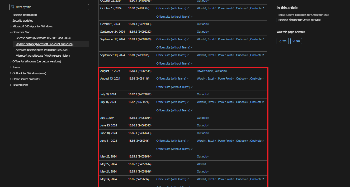Download Office suite (with Teams) for August 13, 2024
Image resolution: width=350 pixels, height=187 pixels.
[172, 78]
